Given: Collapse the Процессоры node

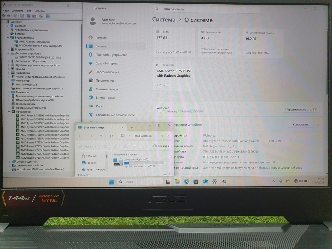Looking at the screenshot, I should coord(9,112).
